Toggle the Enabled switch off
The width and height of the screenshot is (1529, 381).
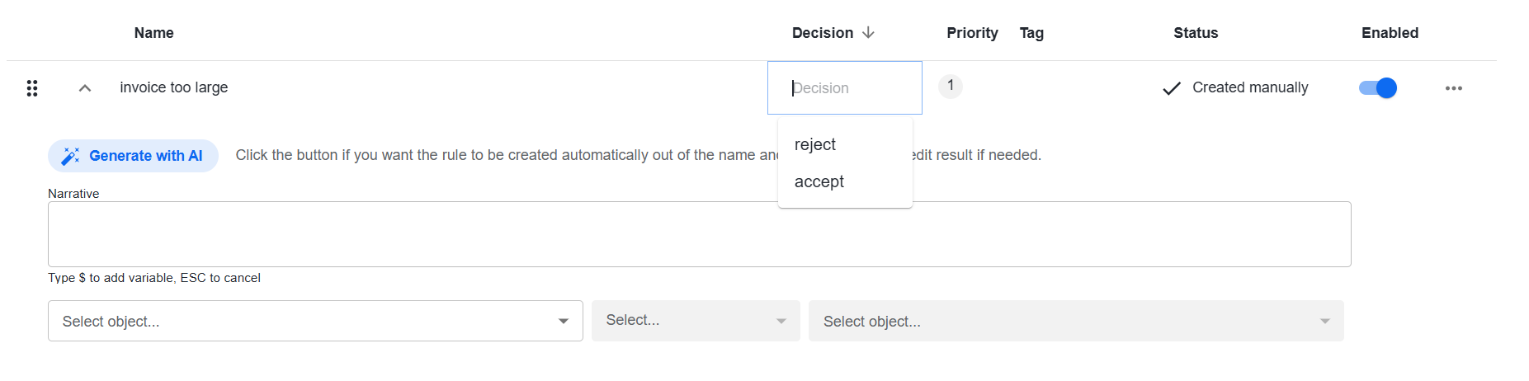click(x=1378, y=88)
